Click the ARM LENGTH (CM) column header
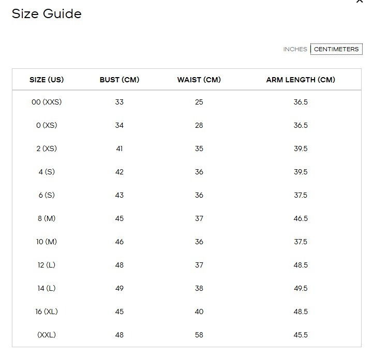This screenshot has width=373, height=355. 301,80
